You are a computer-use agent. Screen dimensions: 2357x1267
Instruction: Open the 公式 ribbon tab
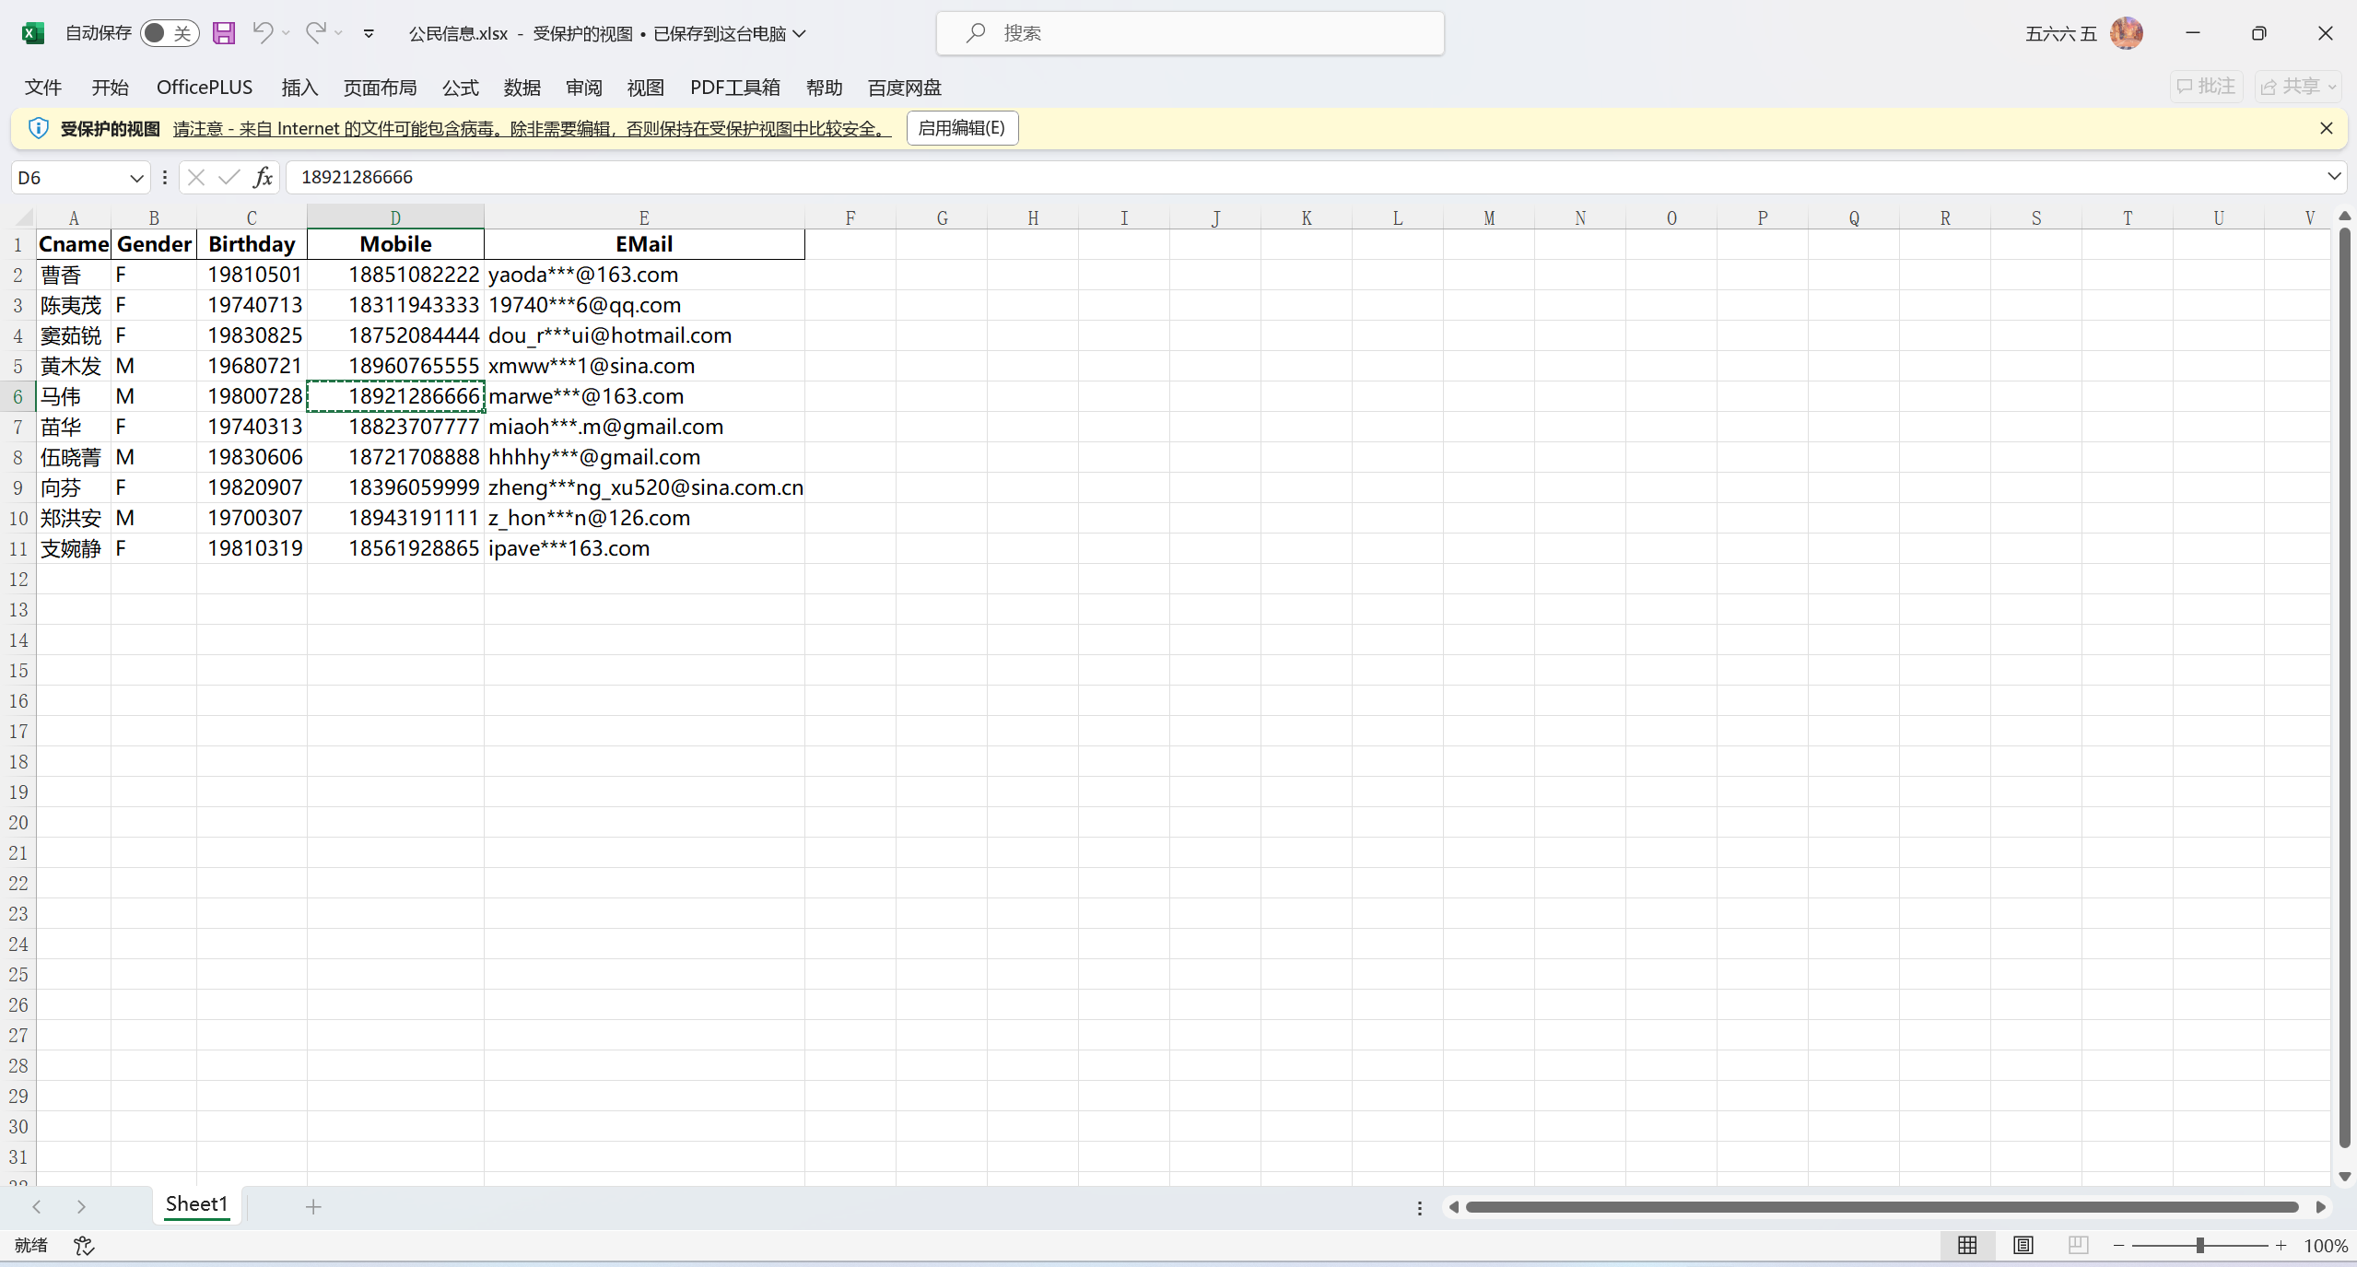click(460, 88)
